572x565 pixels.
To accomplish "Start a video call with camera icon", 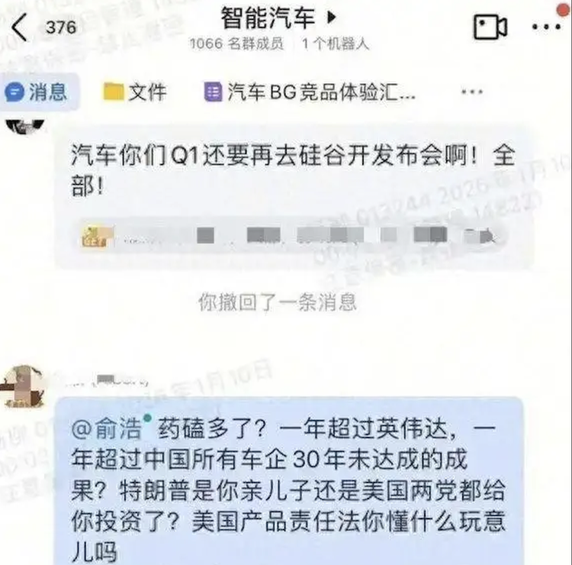I will [x=490, y=27].
